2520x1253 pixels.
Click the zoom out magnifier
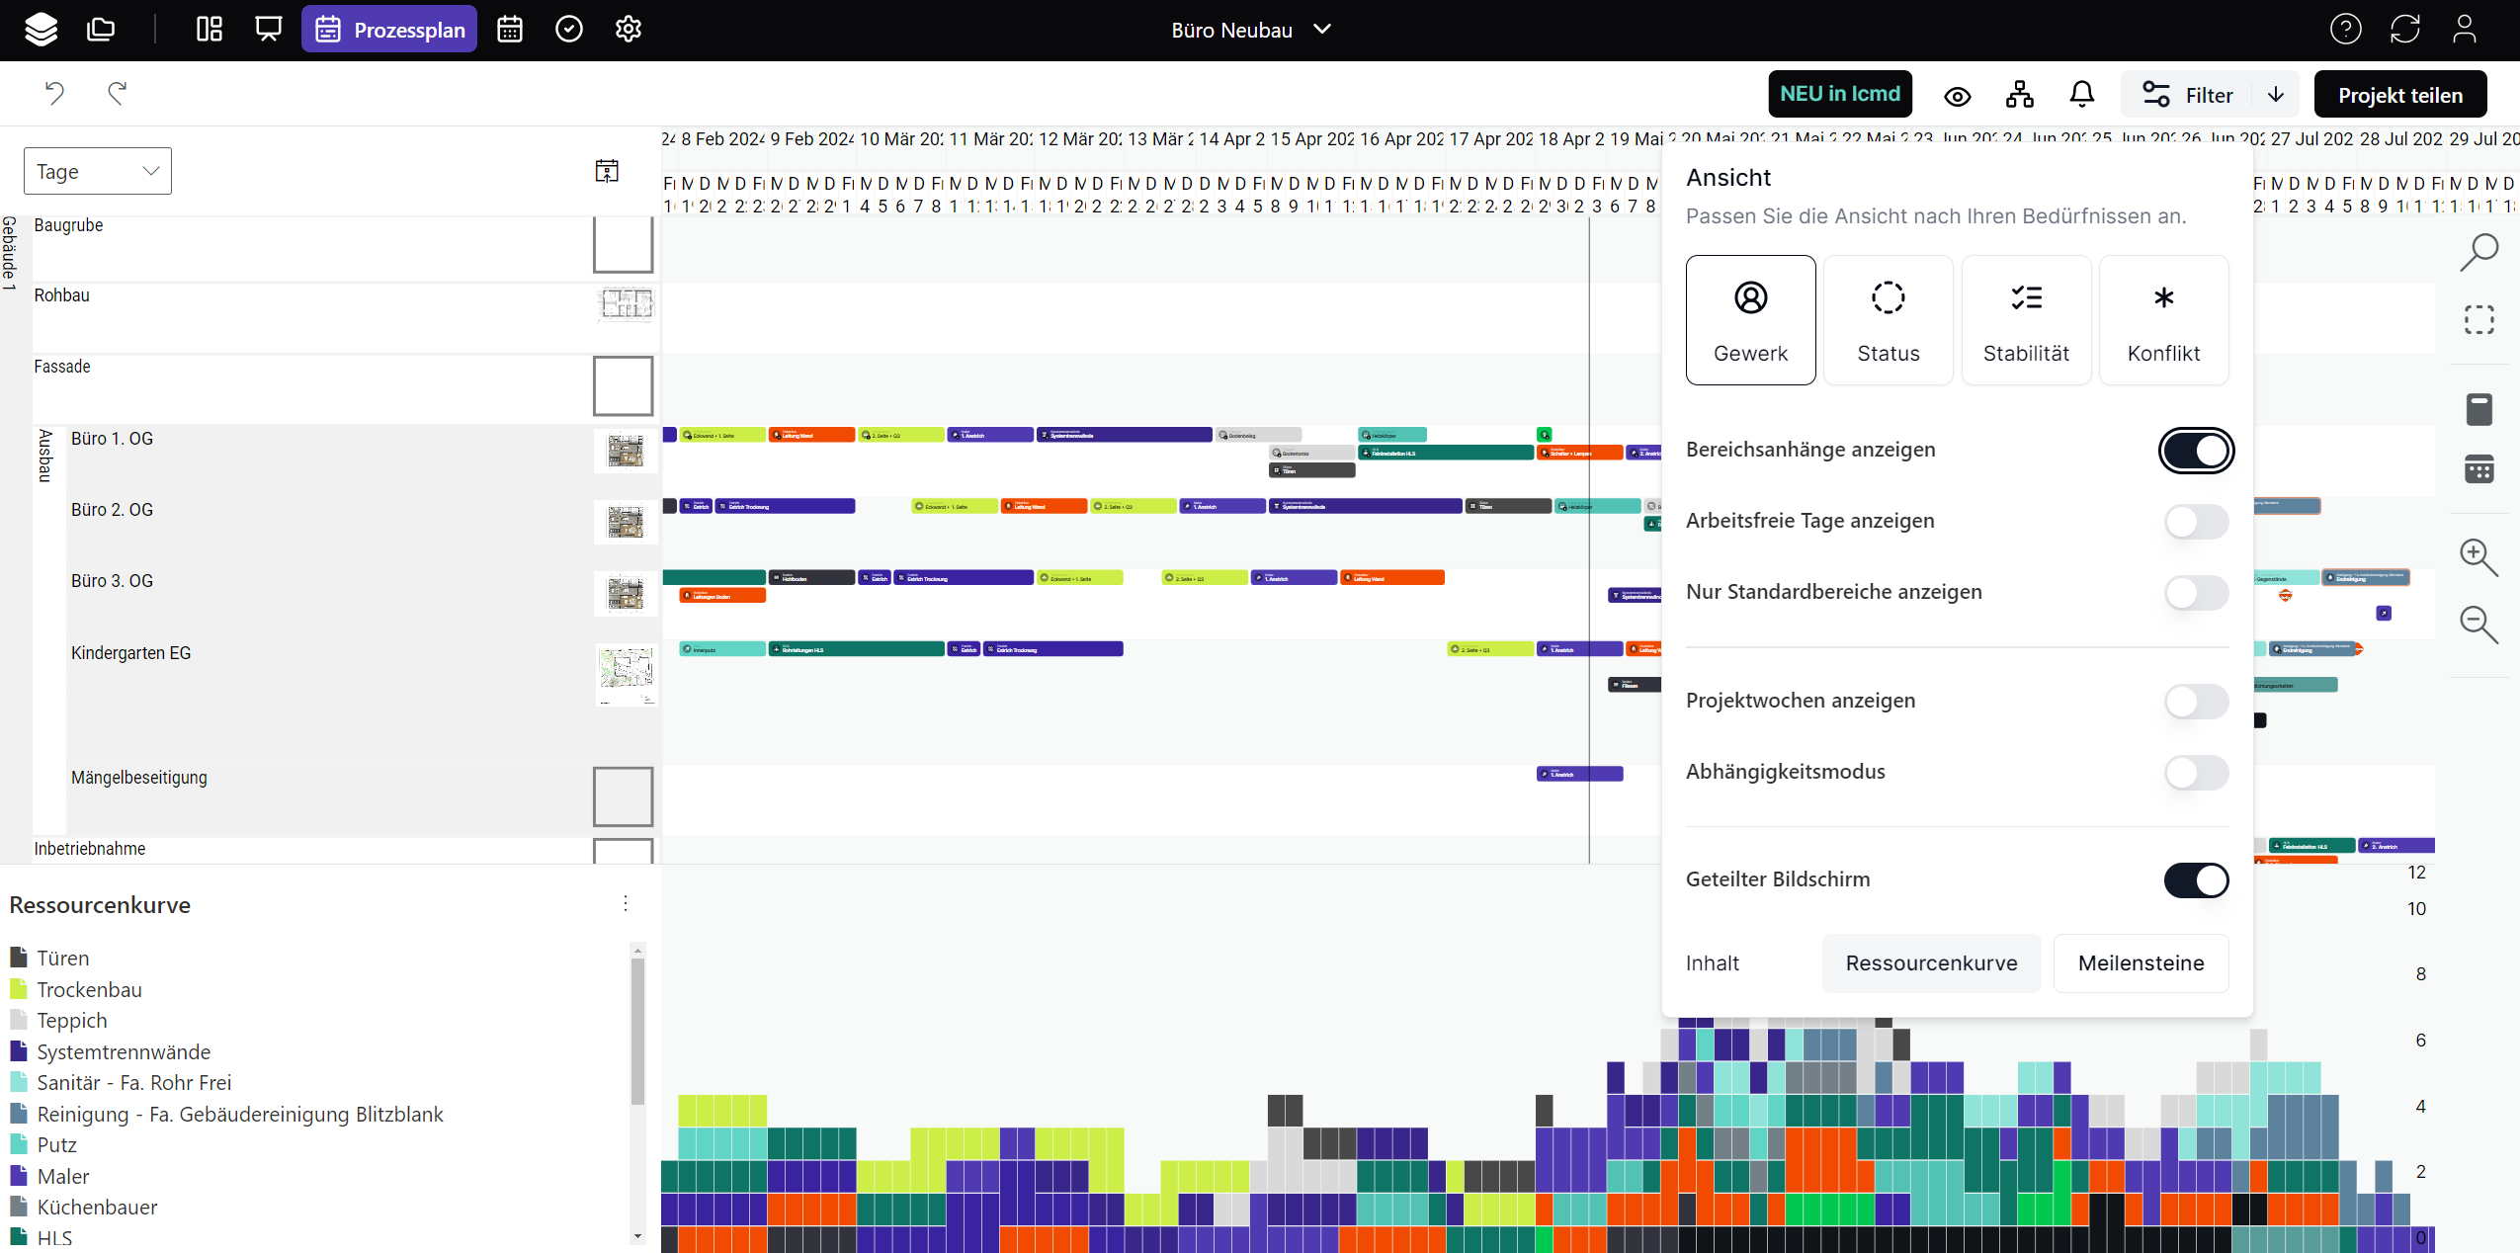pyautogui.click(x=2478, y=625)
